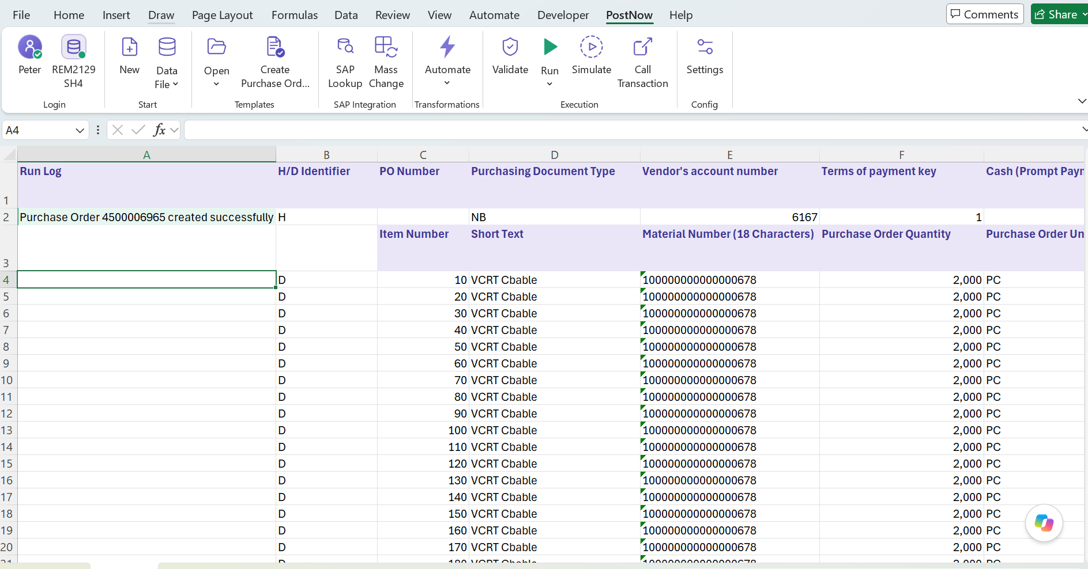Click the NB document type cell
Viewport: 1088px width, 569px height.
coord(555,217)
